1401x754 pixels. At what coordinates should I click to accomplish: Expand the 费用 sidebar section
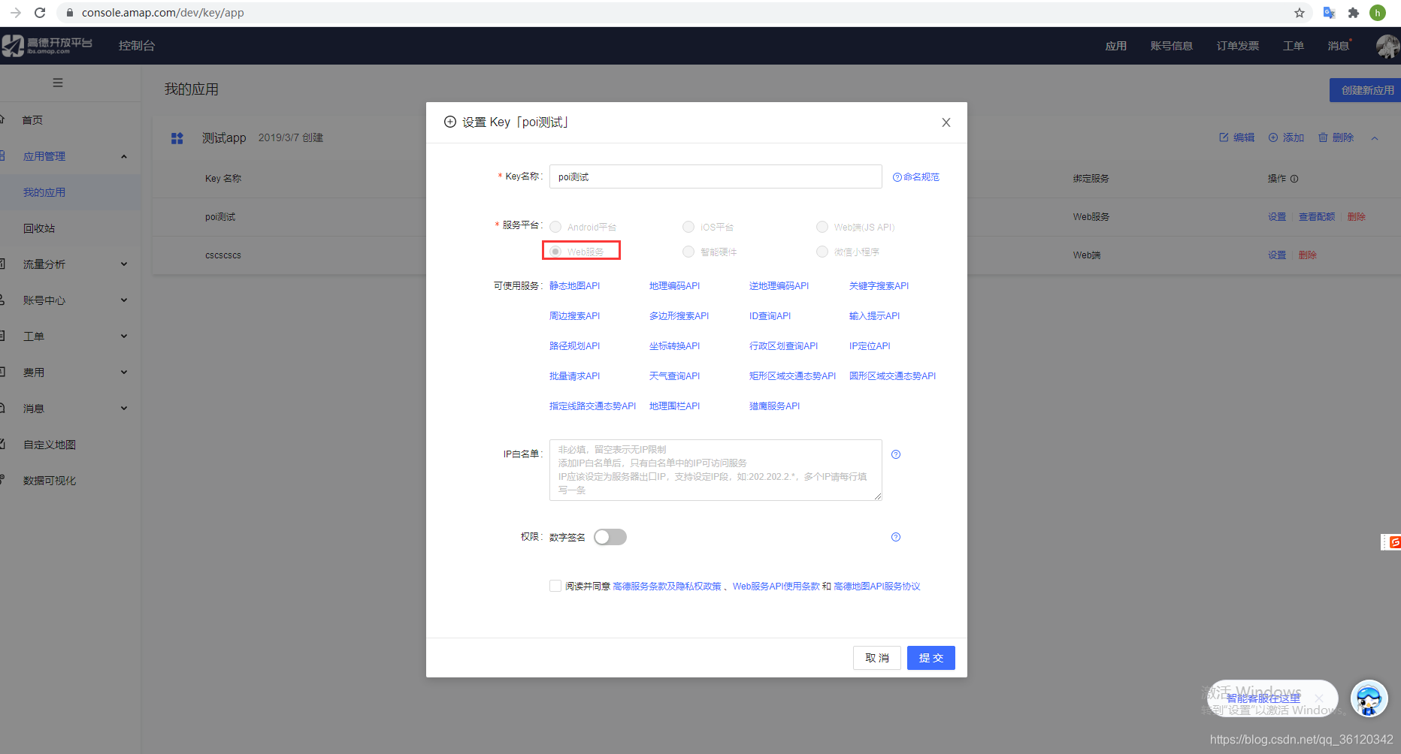coord(124,372)
